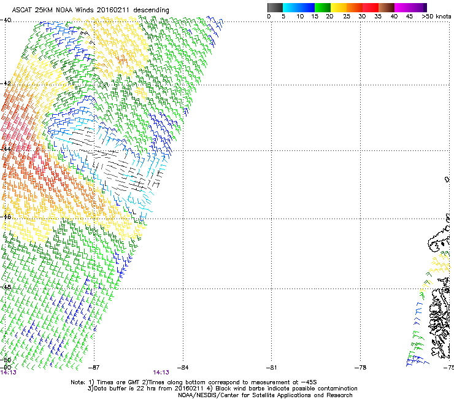This screenshot has height=399, width=454.
Task: Click the brown 35-40 knots legend segment
Action: 387,7
